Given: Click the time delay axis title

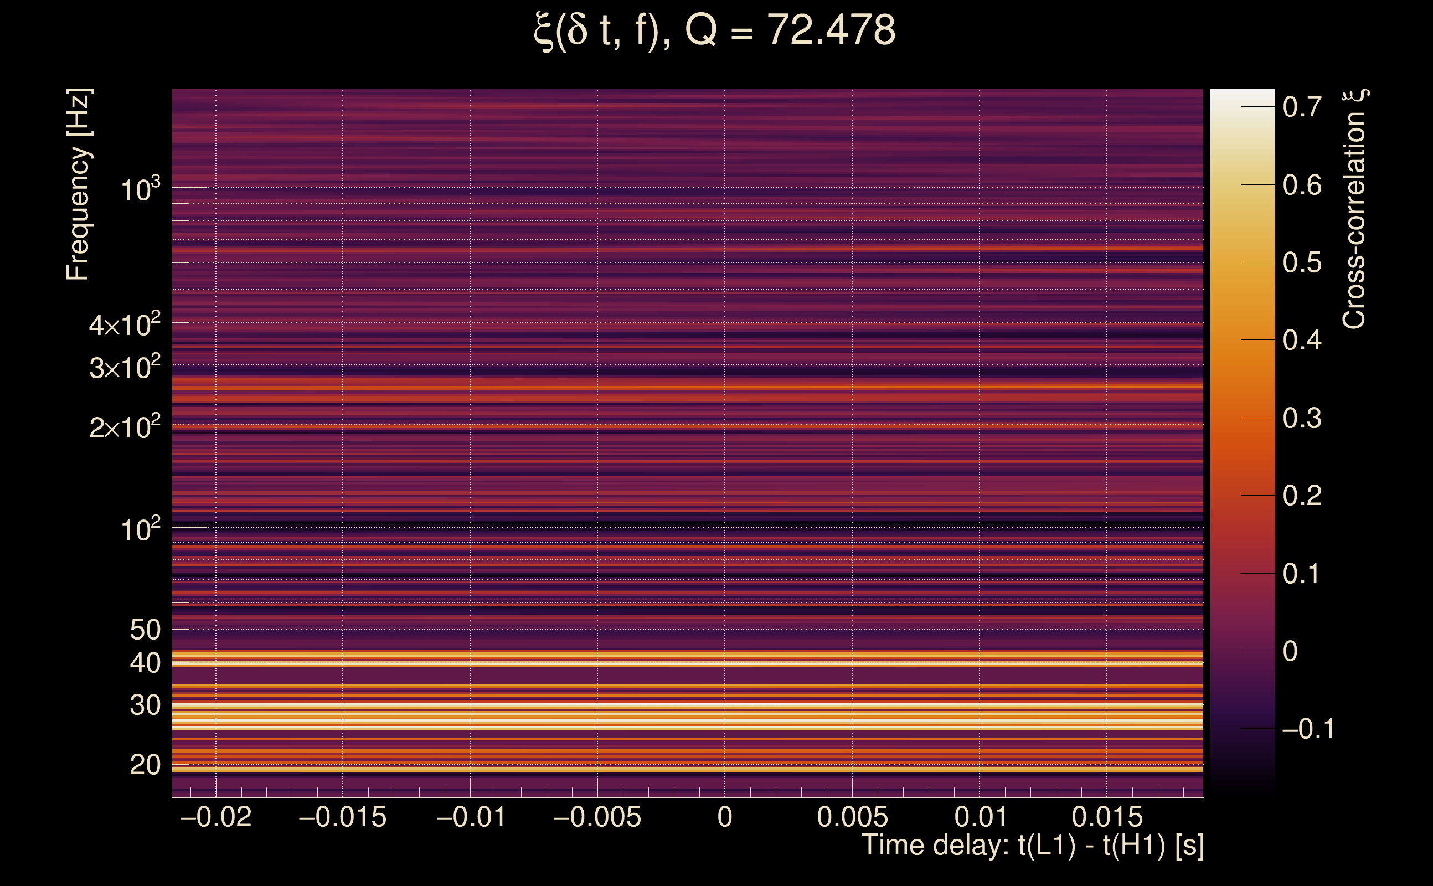Looking at the screenshot, I should point(1032,846).
